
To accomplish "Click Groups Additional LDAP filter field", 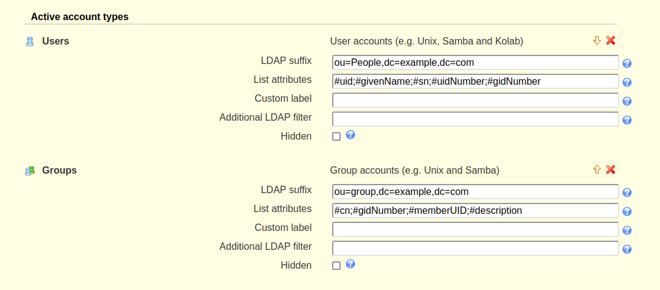I will click(475, 249).
